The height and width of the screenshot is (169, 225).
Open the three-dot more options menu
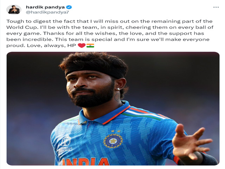click(216, 7)
